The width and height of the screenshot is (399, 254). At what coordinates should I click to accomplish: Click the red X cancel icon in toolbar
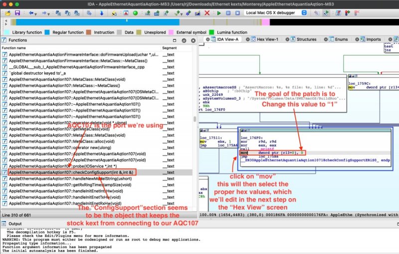(x=207, y=12)
